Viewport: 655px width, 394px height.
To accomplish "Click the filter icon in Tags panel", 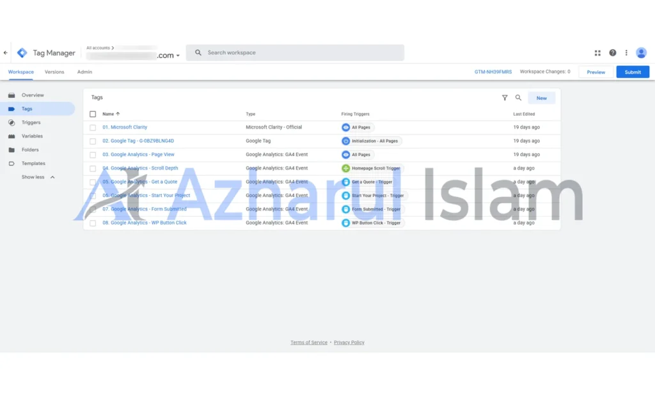I will tap(505, 98).
